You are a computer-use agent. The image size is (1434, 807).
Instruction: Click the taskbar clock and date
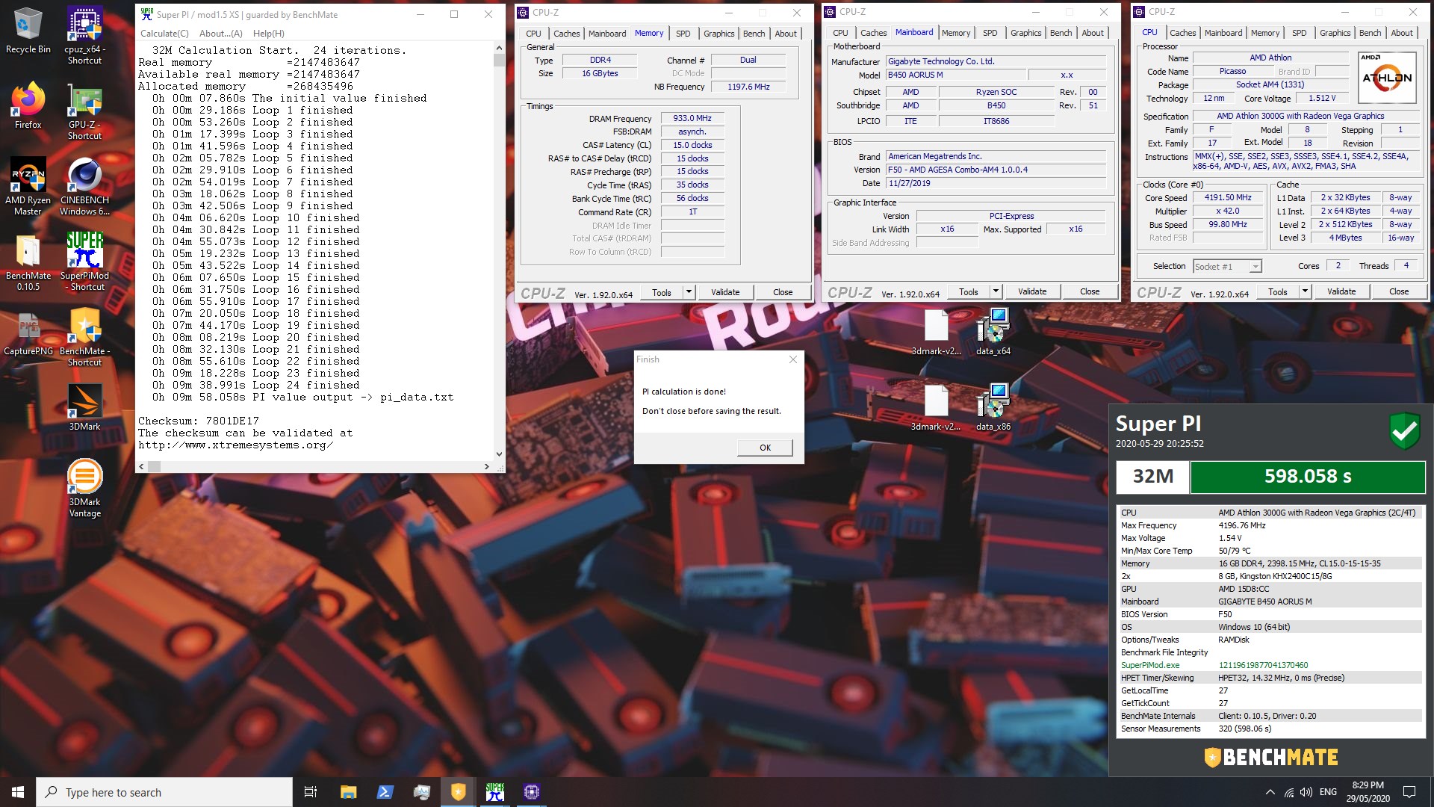point(1368,792)
